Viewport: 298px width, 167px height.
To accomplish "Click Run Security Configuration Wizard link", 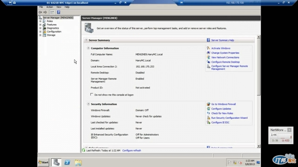I will click(x=229, y=118).
